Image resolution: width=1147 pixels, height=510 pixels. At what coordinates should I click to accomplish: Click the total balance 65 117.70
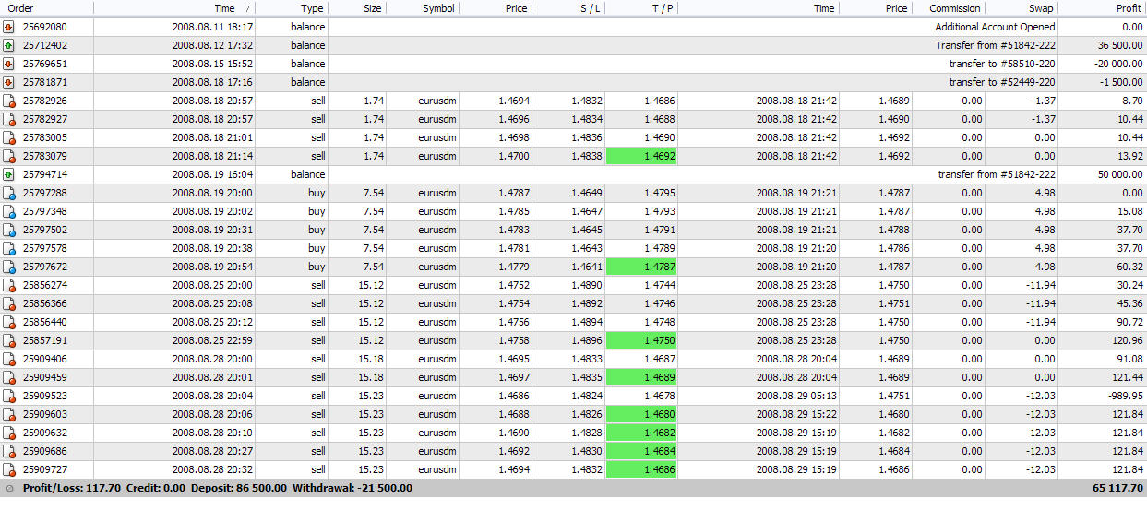[1118, 489]
